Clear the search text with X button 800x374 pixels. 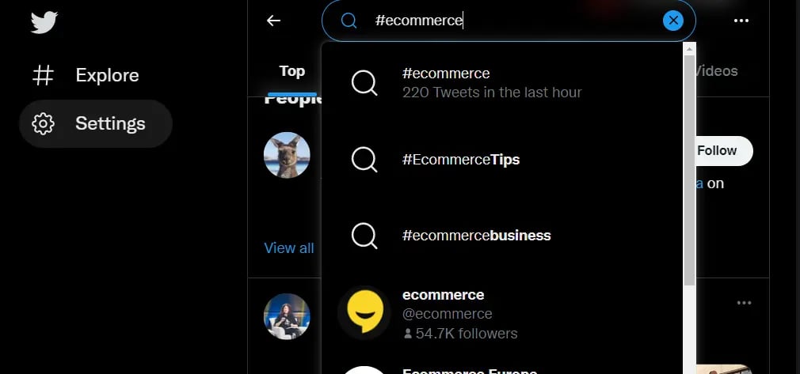click(673, 21)
